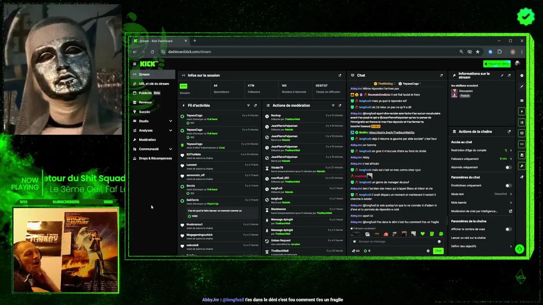Switch to Stream - Kick Dashboard tab
Viewport: 543px width, 305px height.
160,41
